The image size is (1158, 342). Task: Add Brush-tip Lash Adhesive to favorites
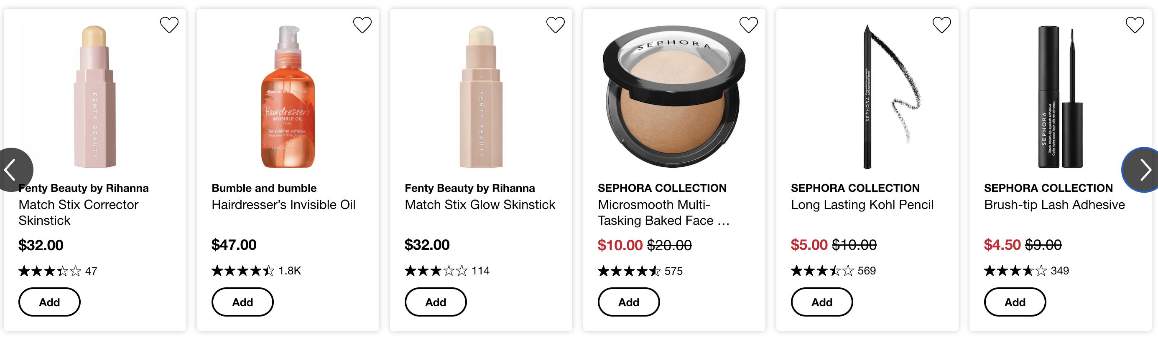(1135, 25)
